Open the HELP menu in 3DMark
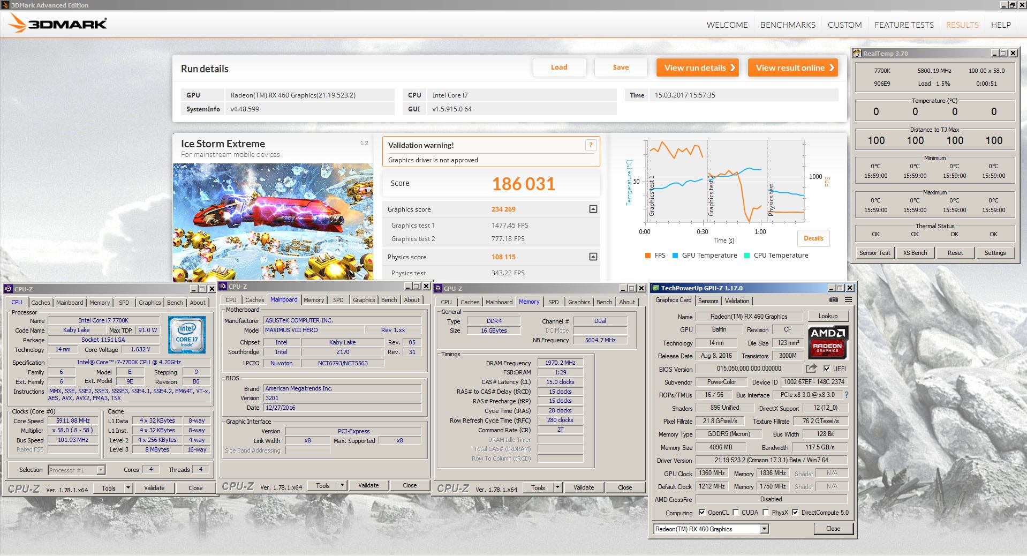This screenshot has width=1027, height=556. click(x=1001, y=25)
